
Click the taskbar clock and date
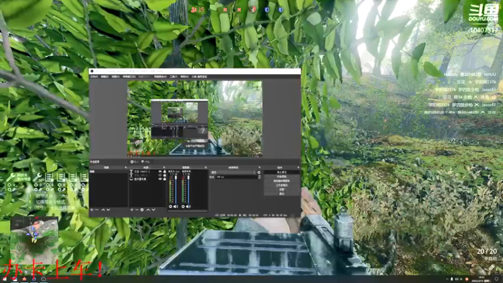click(x=481, y=279)
